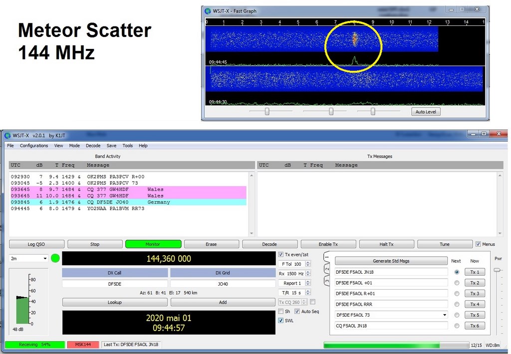
Task: Select the Next radio for Tx 2
Action: (x=457, y=283)
